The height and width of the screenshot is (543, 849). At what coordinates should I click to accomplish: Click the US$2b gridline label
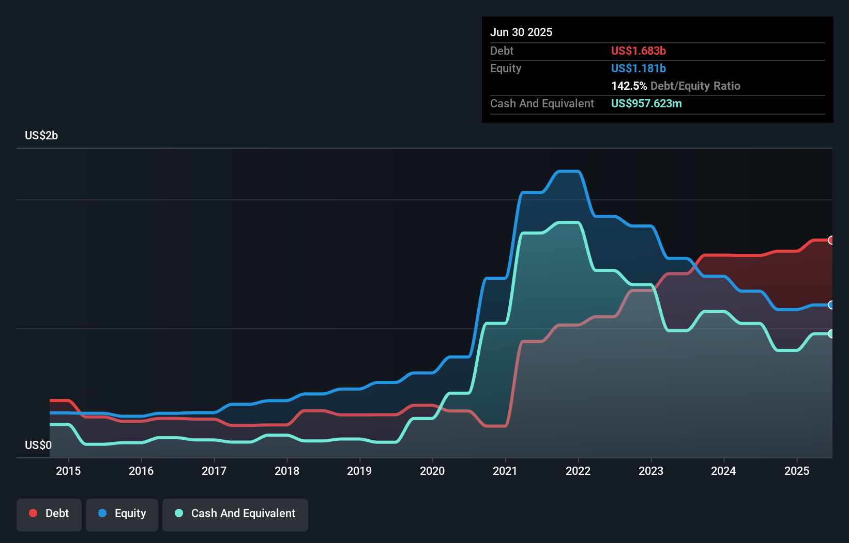click(41, 135)
